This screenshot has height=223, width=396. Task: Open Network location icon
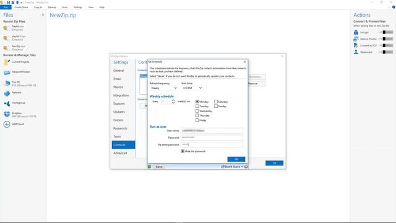tap(7, 94)
